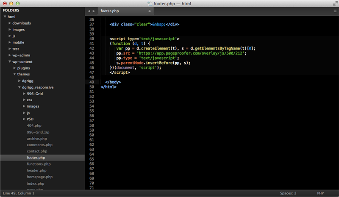Expand the css folder
This screenshot has width=339, height=197.
click(24, 100)
